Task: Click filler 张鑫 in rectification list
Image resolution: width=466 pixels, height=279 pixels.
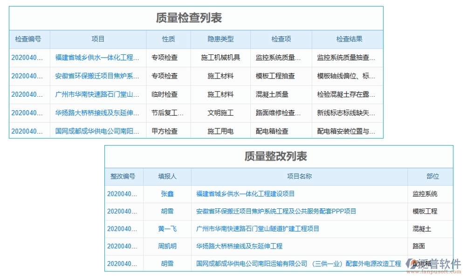Action: 167,194
